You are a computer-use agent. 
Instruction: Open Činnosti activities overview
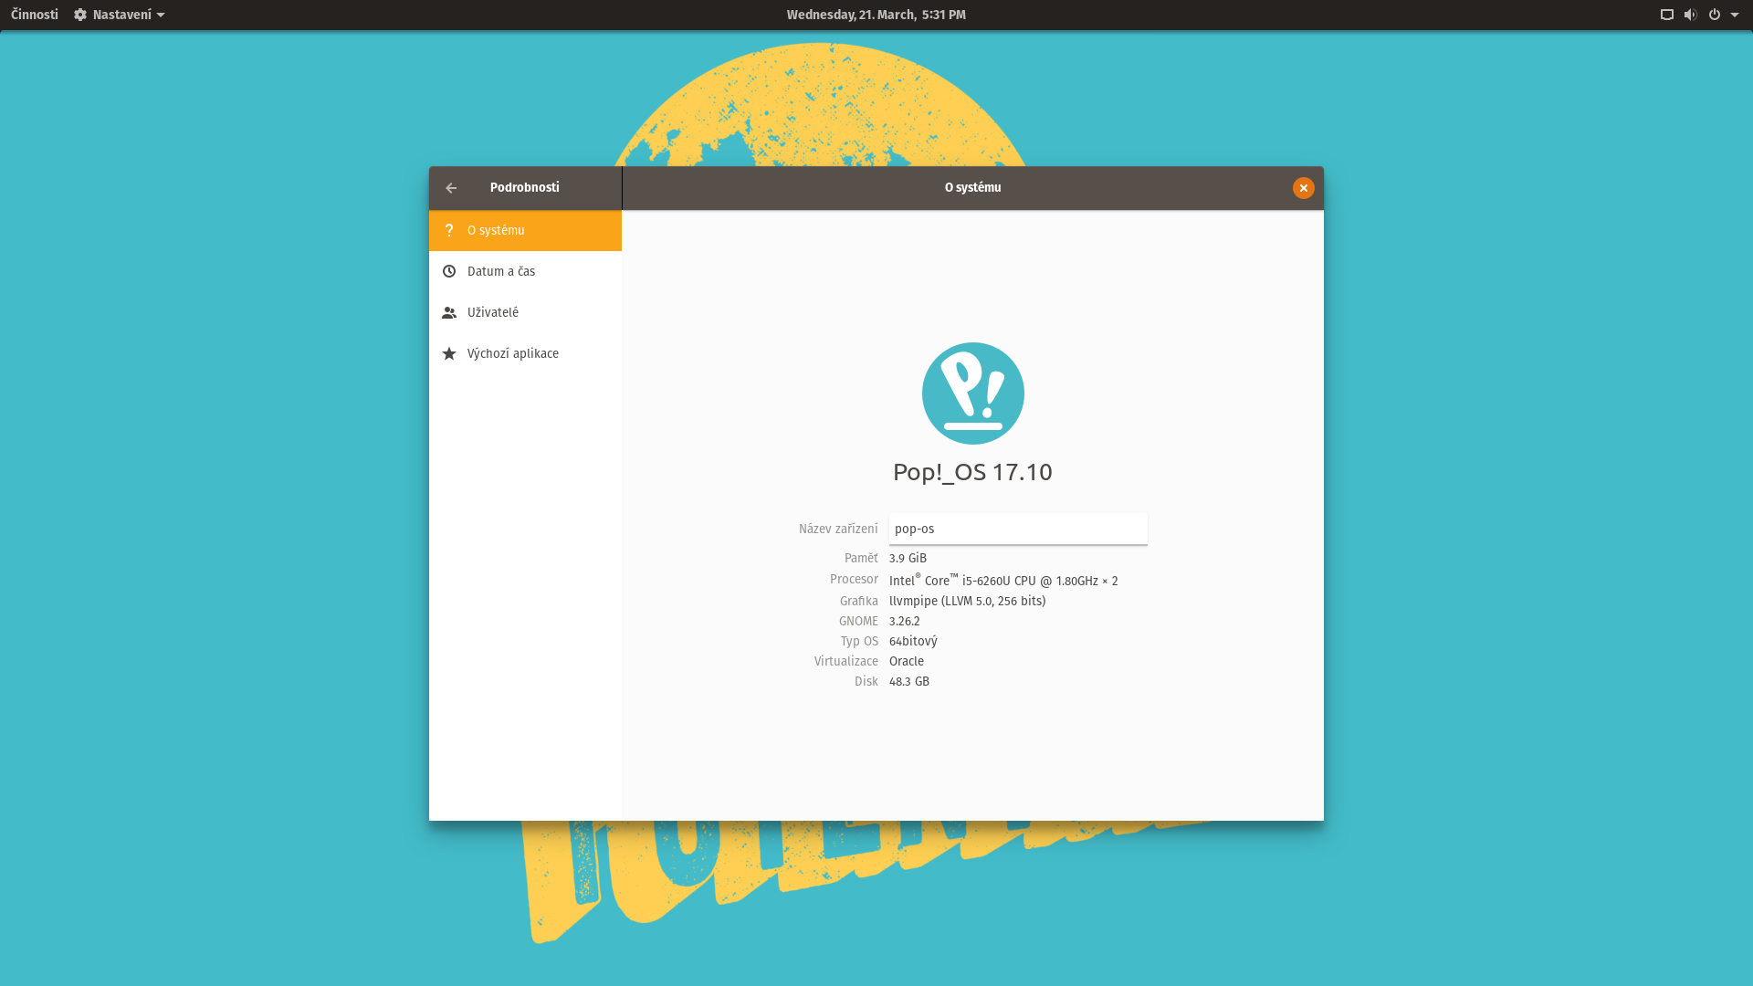[35, 15]
